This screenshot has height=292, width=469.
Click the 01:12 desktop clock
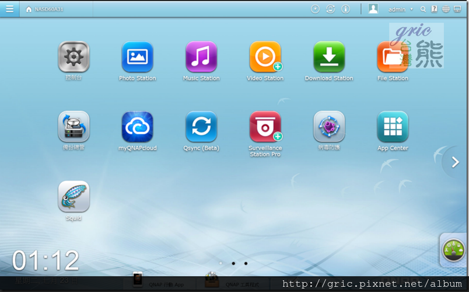tap(45, 260)
